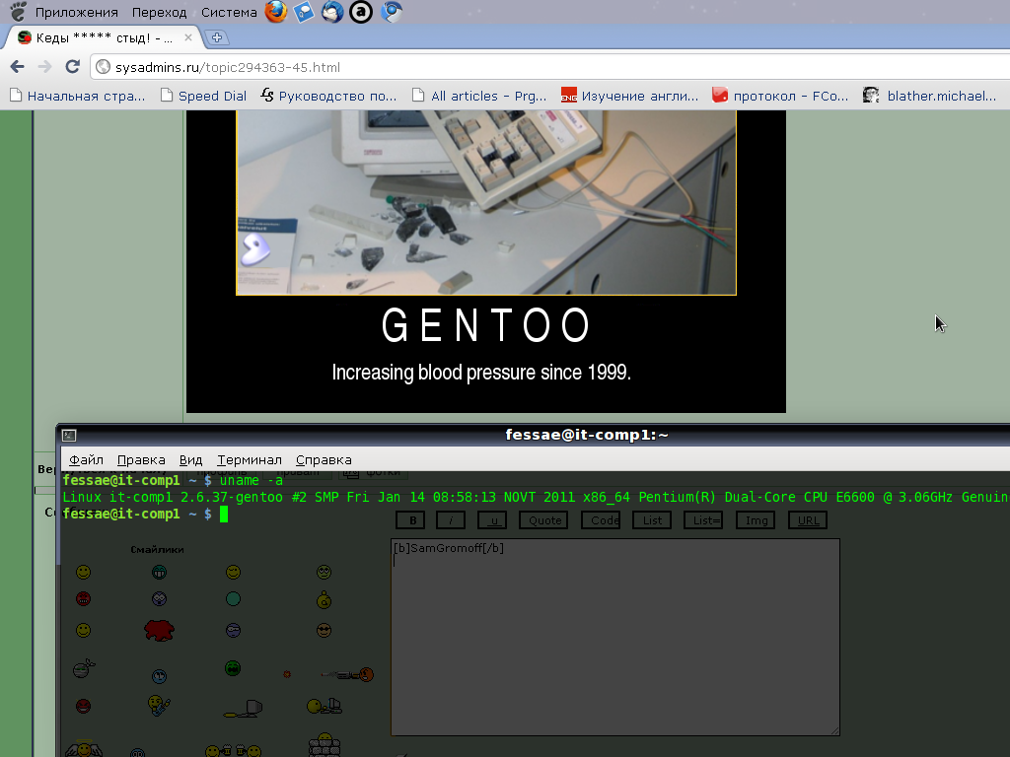Launch Firefox from the top panel
The width and height of the screenshot is (1010, 757).
pyautogui.click(x=276, y=12)
